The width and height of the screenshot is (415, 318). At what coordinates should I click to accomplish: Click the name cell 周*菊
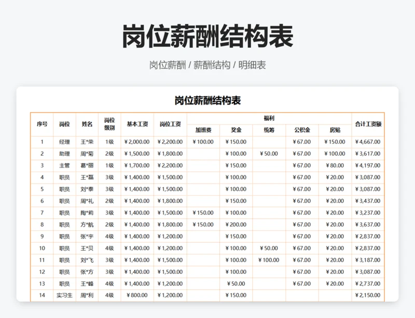87,154
